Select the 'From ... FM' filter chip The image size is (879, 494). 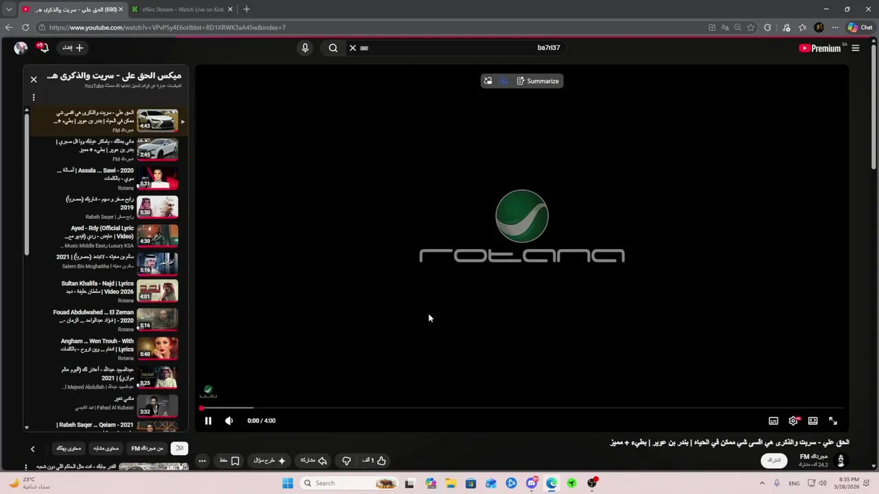pyautogui.click(x=148, y=448)
